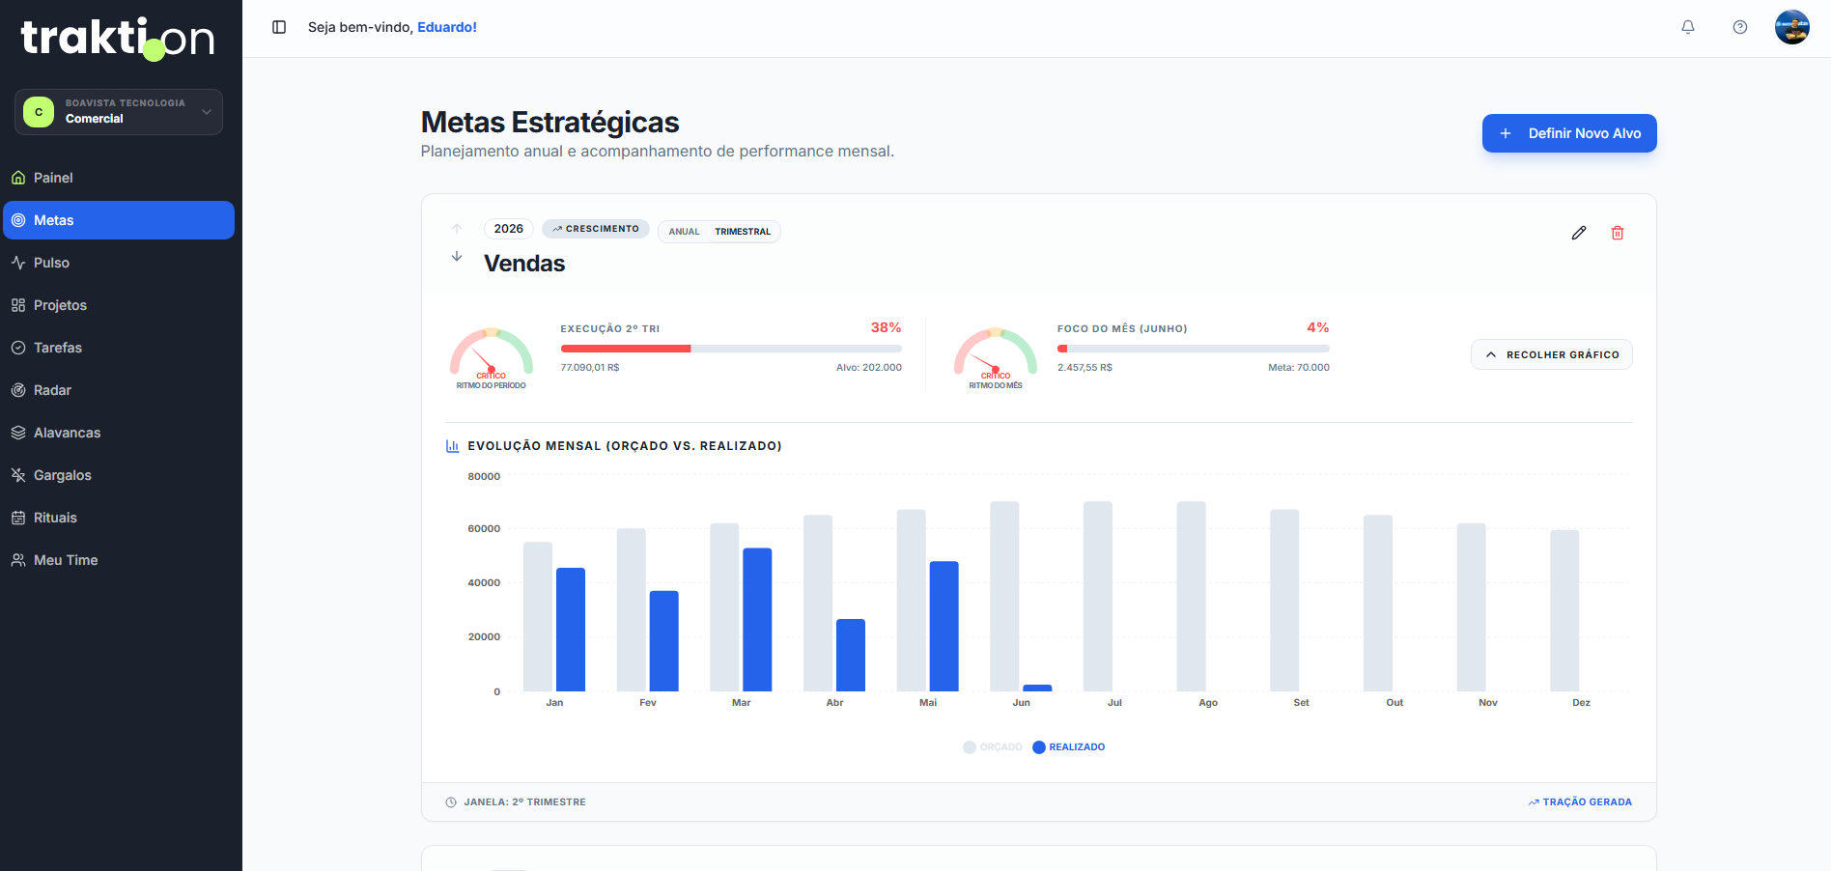Move Vendas goal down with arrow
This screenshot has height=871, width=1831.
[457, 257]
